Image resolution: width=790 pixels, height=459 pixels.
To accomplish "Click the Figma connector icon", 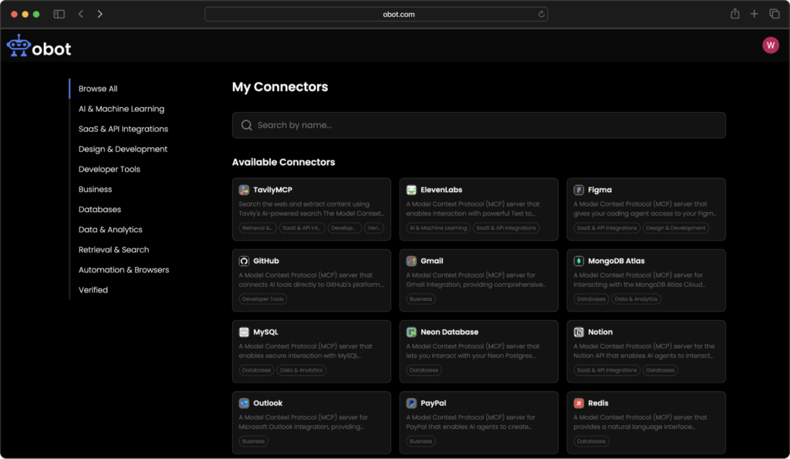I will tap(579, 190).
